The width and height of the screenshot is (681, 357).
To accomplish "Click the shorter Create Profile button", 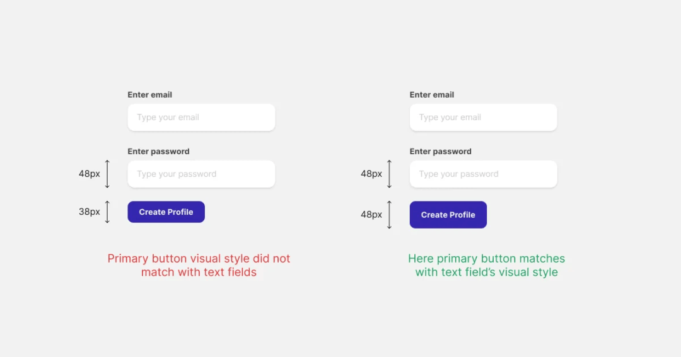I will point(166,212).
